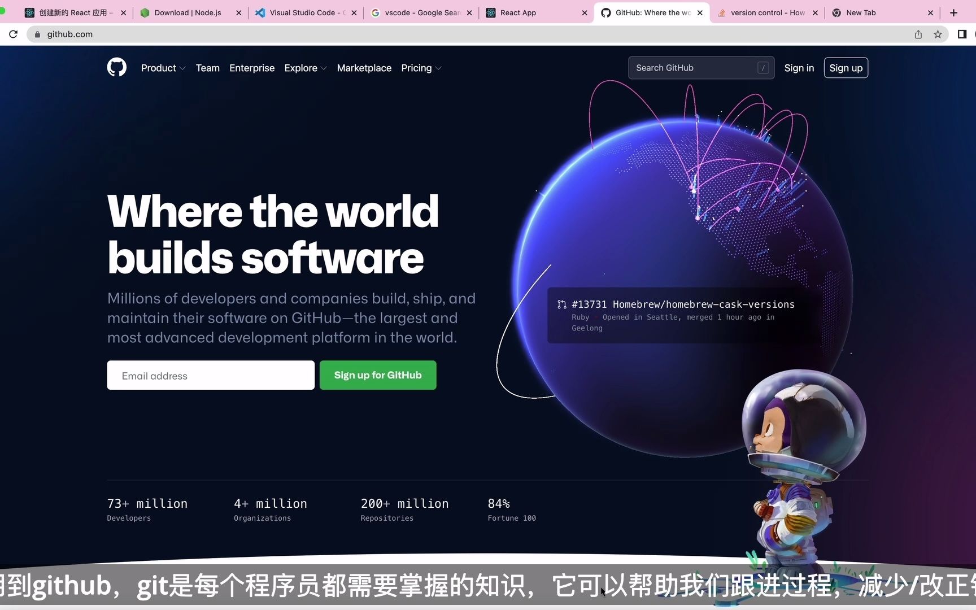Click the Sign in link
The image size is (976, 610).
[x=799, y=68]
